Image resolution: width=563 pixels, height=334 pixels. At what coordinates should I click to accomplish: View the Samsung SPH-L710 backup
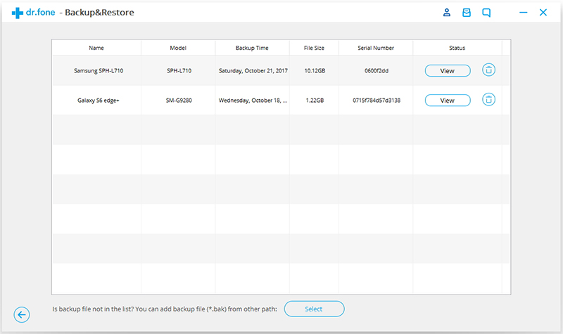[448, 71]
